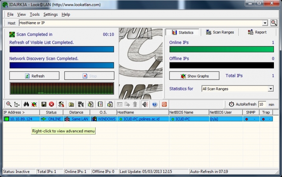The height and width of the screenshot is (177, 282).
Task: Click the HostName or IP input field
Action: [x=140, y=23]
